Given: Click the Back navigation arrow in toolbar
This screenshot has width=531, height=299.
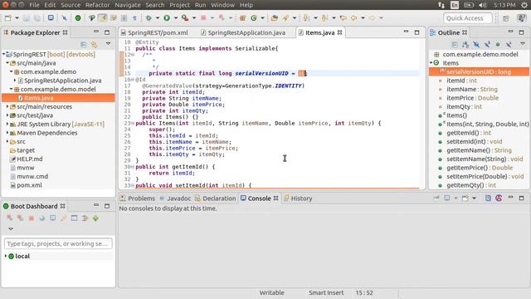Looking at the screenshot, I should [x=354, y=18].
